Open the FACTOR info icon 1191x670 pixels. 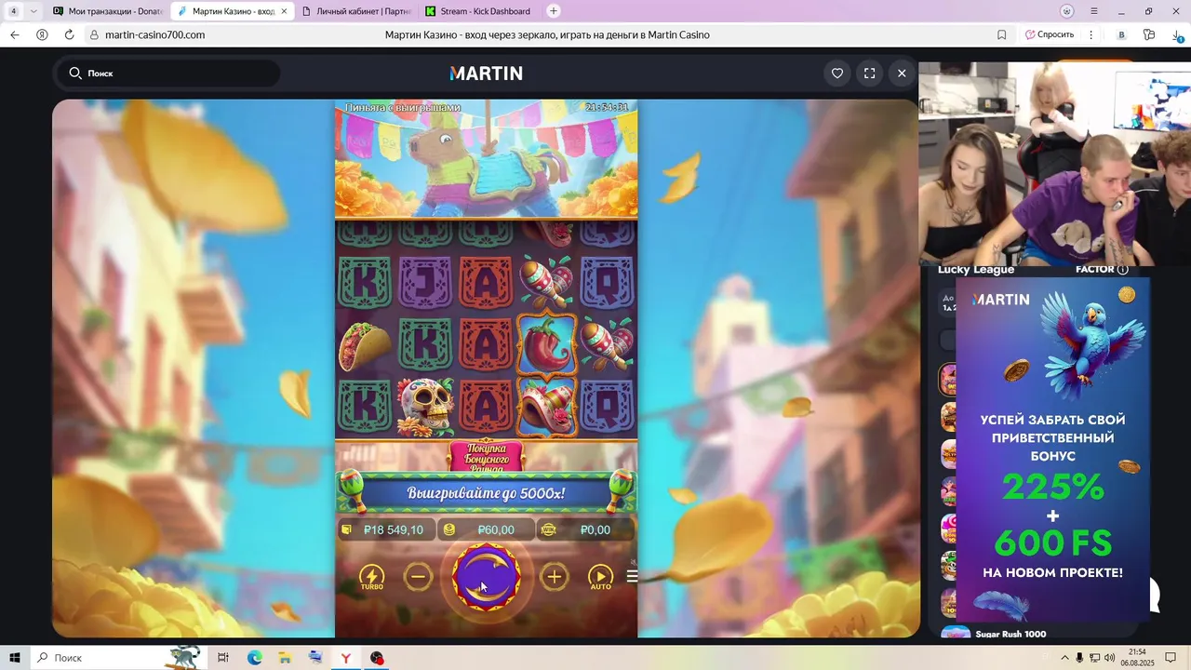point(1122,269)
